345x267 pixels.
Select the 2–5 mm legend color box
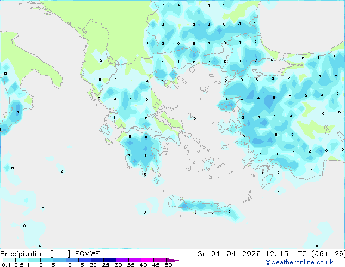click(x=47, y=260)
